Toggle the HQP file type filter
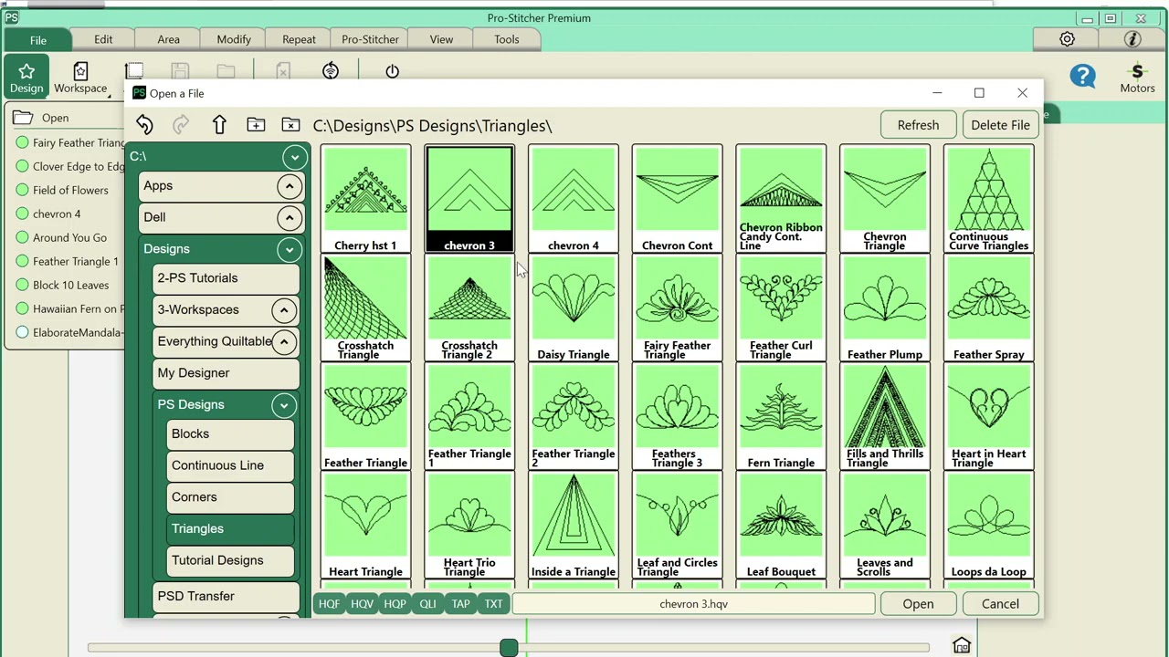The height and width of the screenshot is (657, 1169). pos(395,603)
